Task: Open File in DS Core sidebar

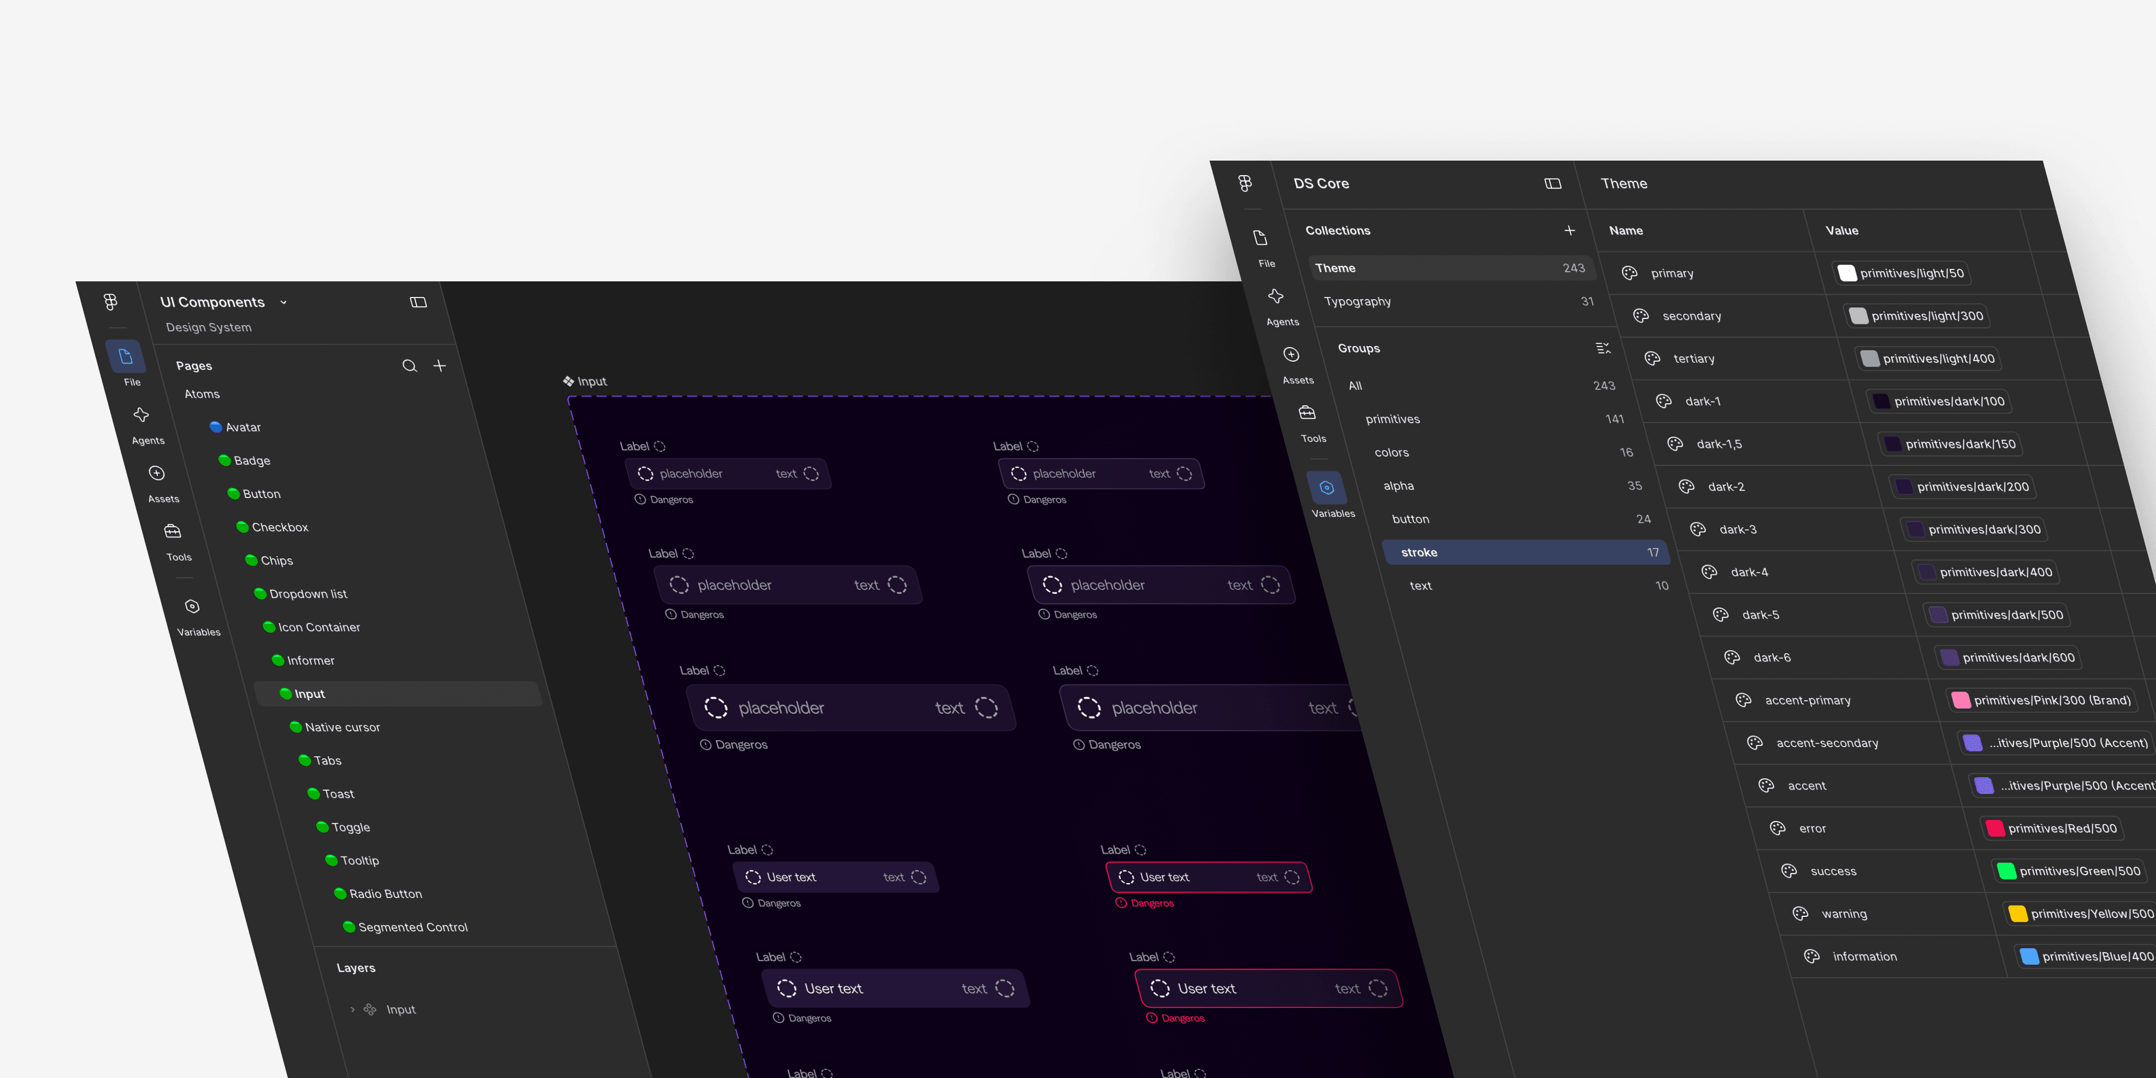Action: point(1262,248)
